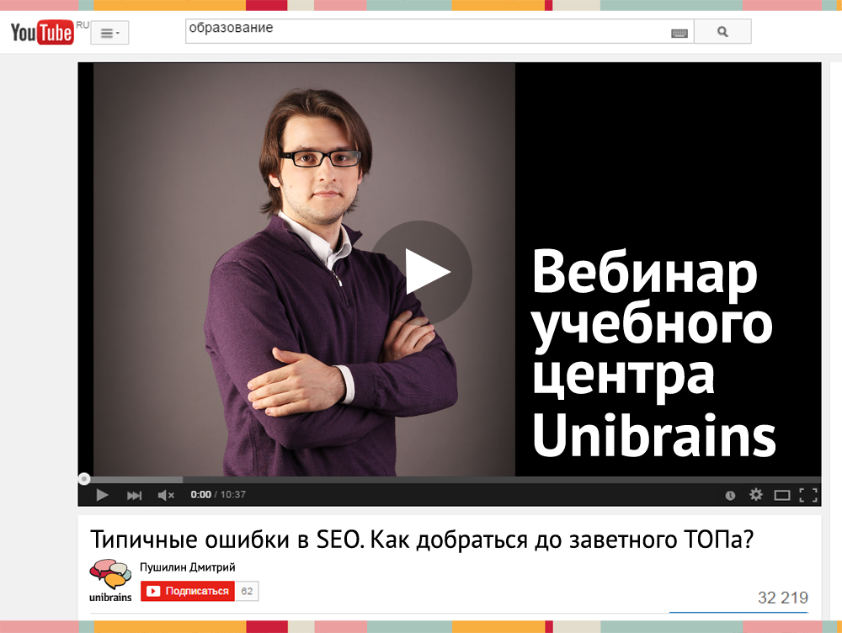Click the search field containing образование
The height and width of the screenshot is (633, 842).
coord(428,31)
